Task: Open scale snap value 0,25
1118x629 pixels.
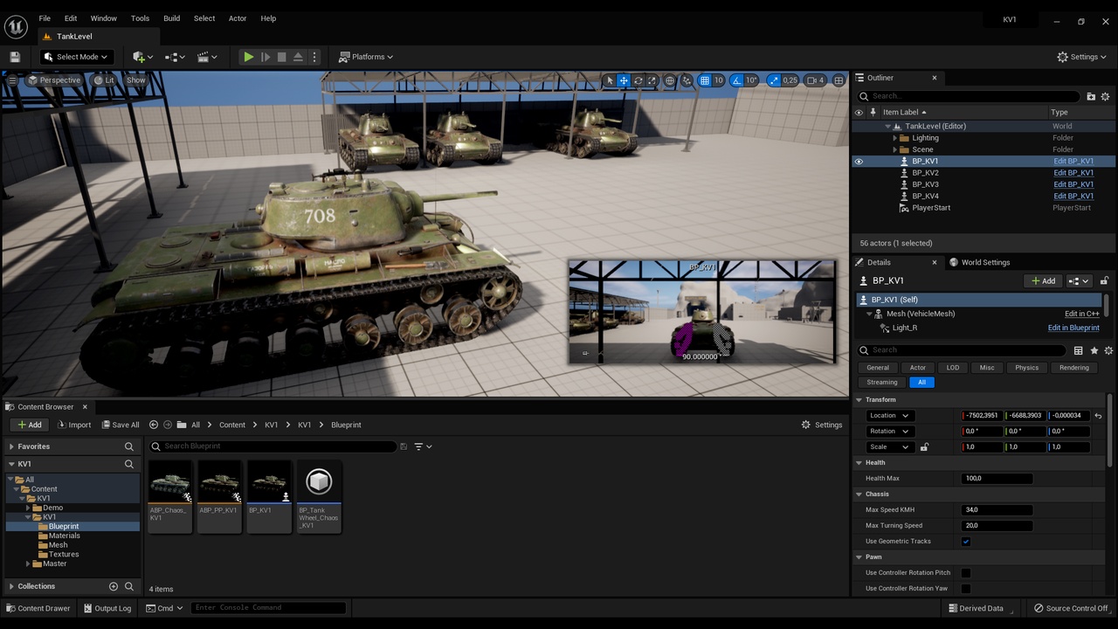Action: click(790, 80)
